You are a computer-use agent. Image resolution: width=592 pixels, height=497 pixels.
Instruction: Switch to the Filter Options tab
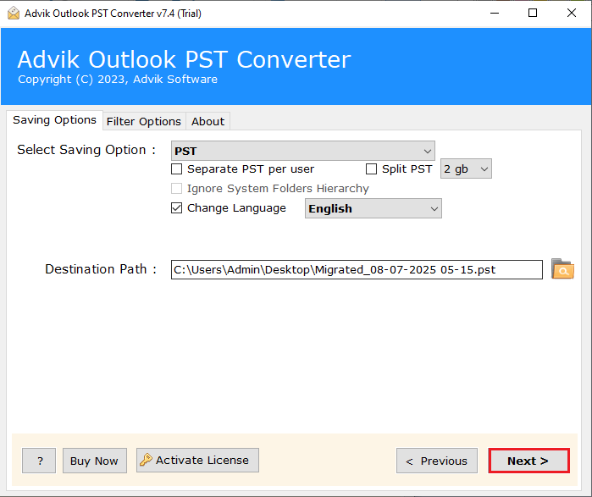point(144,122)
